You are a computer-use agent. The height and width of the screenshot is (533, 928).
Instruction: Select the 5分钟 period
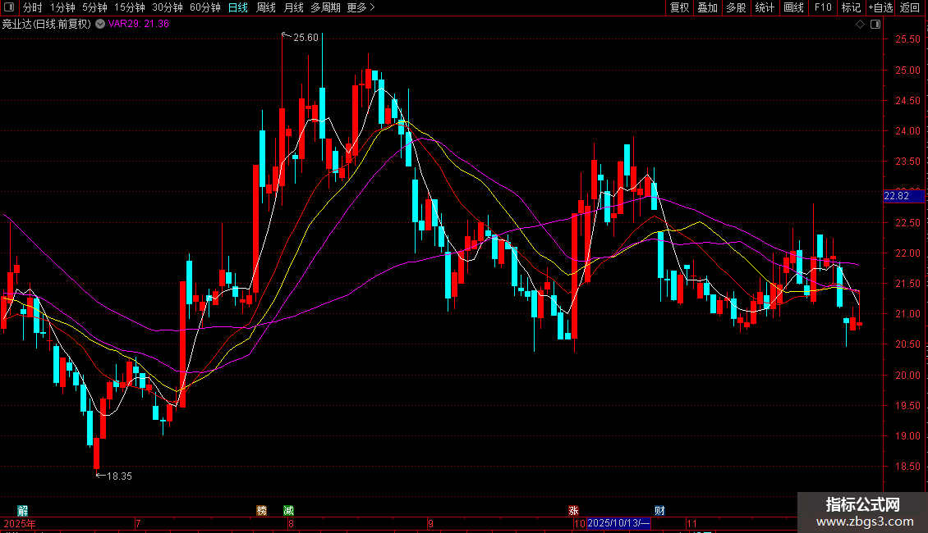(x=94, y=7)
